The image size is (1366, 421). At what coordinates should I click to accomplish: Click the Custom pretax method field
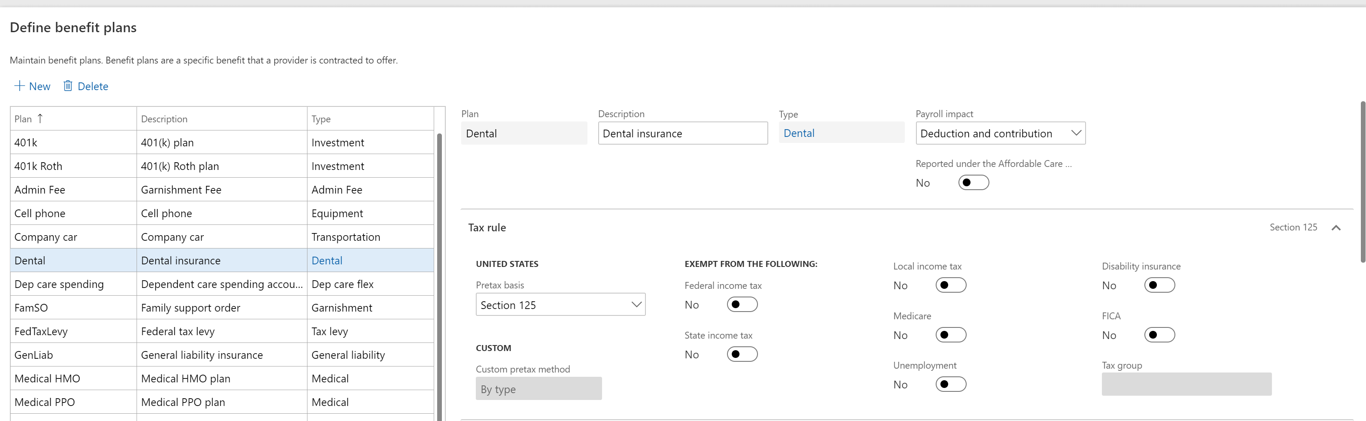pos(538,389)
